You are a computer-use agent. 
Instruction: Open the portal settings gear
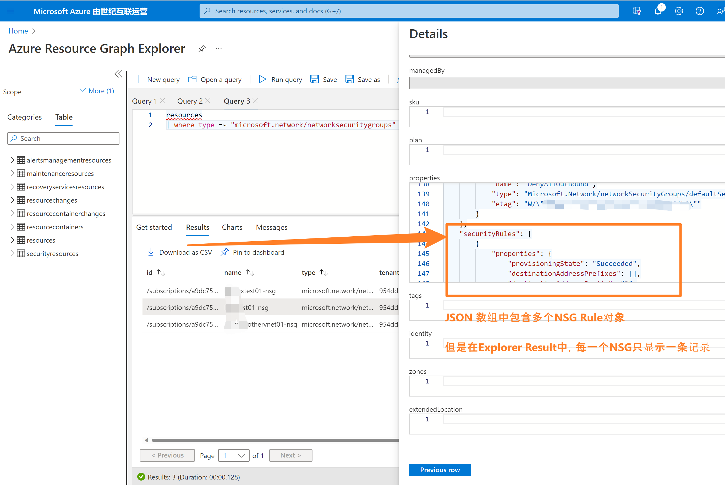(679, 11)
